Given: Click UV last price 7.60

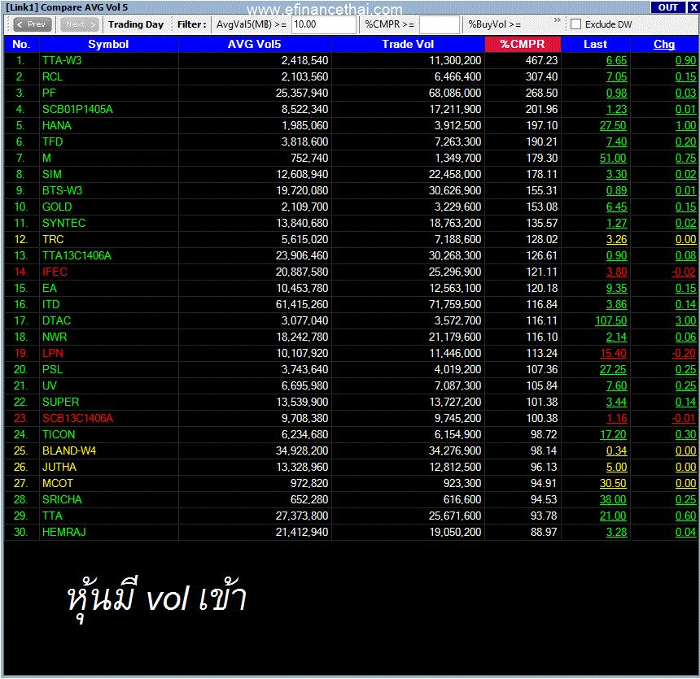Looking at the screenshot, I should pos(616,386).
